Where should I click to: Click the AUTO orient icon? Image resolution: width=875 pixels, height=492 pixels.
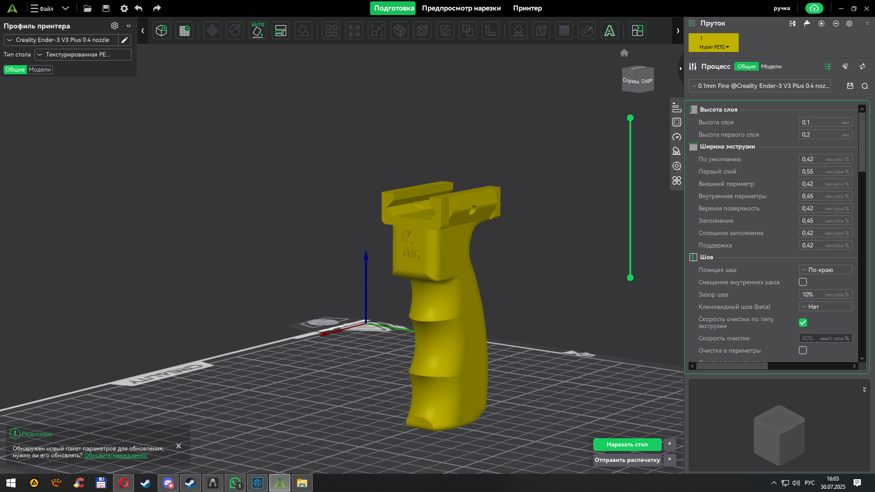coord(257,31)
